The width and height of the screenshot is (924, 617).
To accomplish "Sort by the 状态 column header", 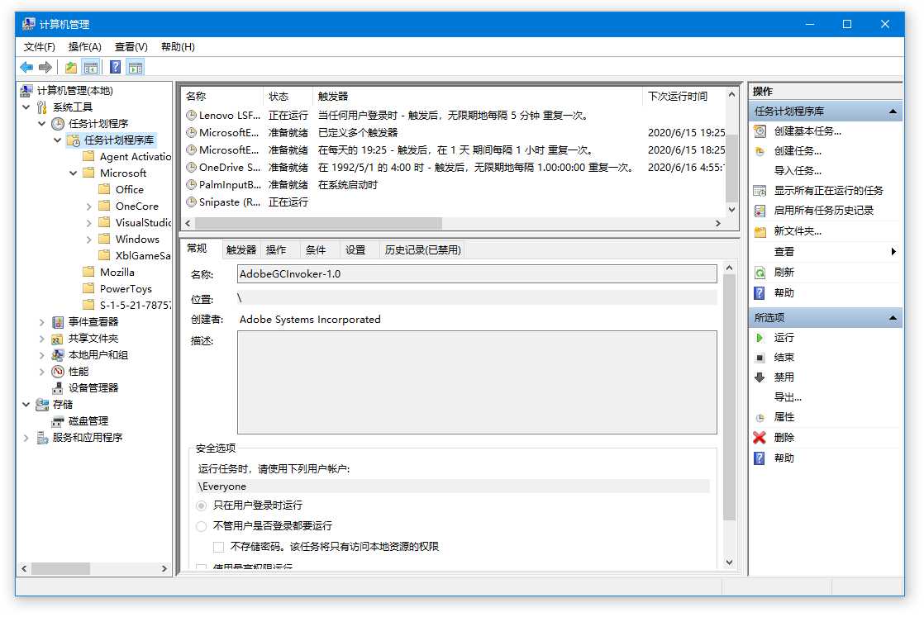I will point(287,97).
